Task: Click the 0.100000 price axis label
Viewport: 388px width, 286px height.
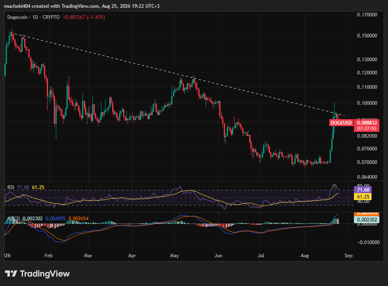Action: (367, 103)
